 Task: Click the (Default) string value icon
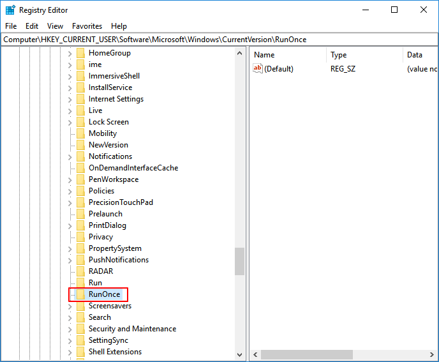click(x=258, y=69)
